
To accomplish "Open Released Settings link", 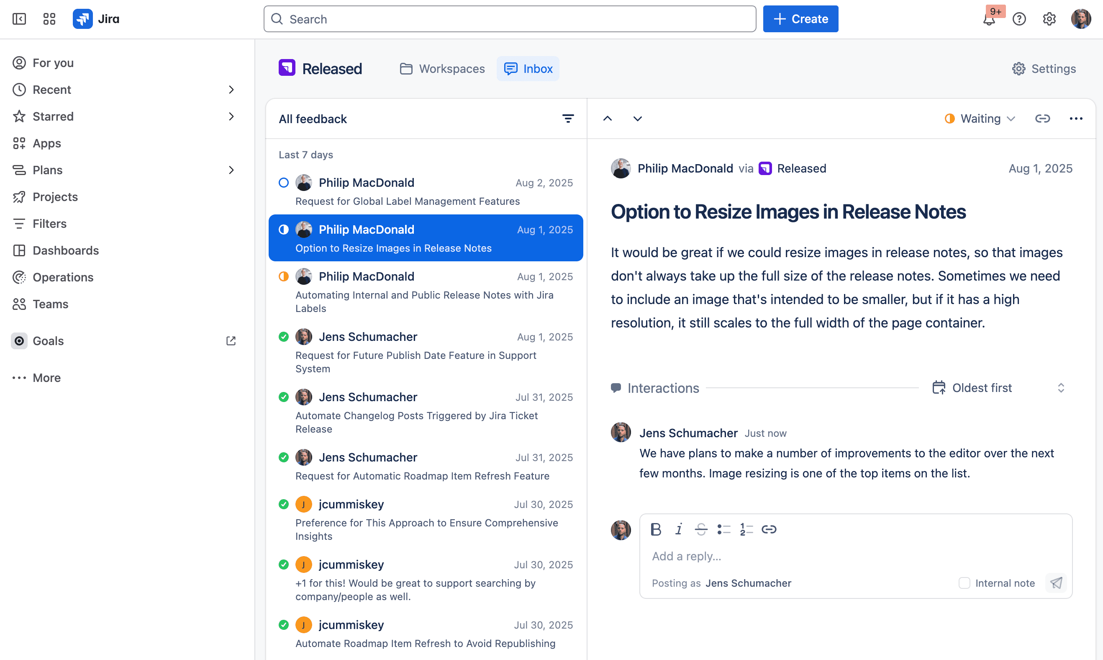I will 1044,69.
